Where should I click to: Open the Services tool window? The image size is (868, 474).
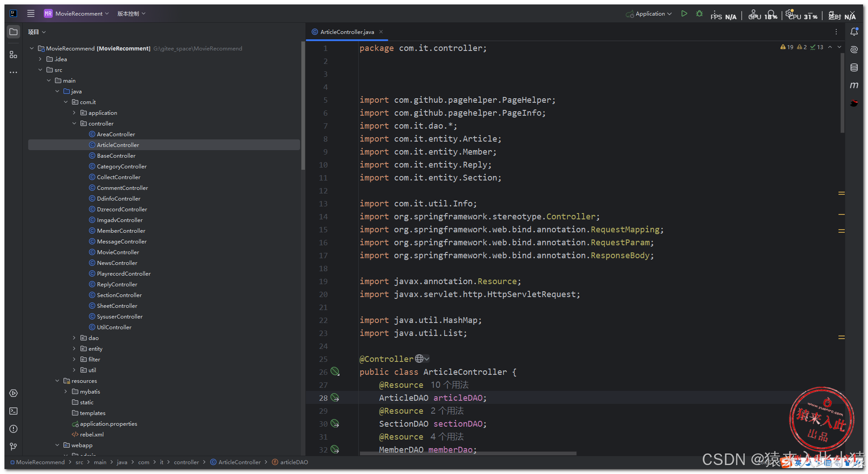pyautogui.click(x=13, y=393)
